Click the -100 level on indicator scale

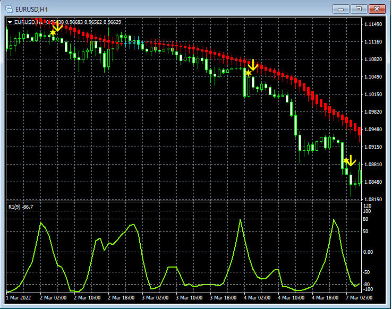click(368, 289)
